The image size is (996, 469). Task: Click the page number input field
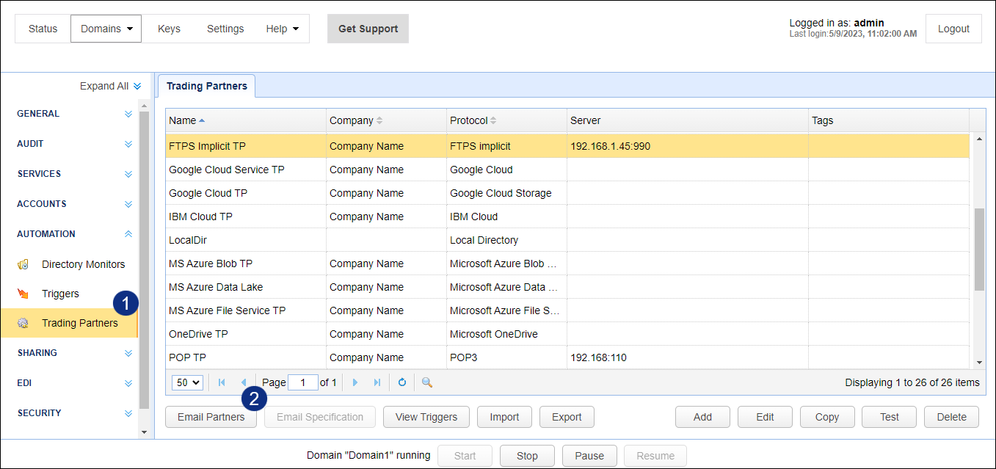click(x=303, y=382)
